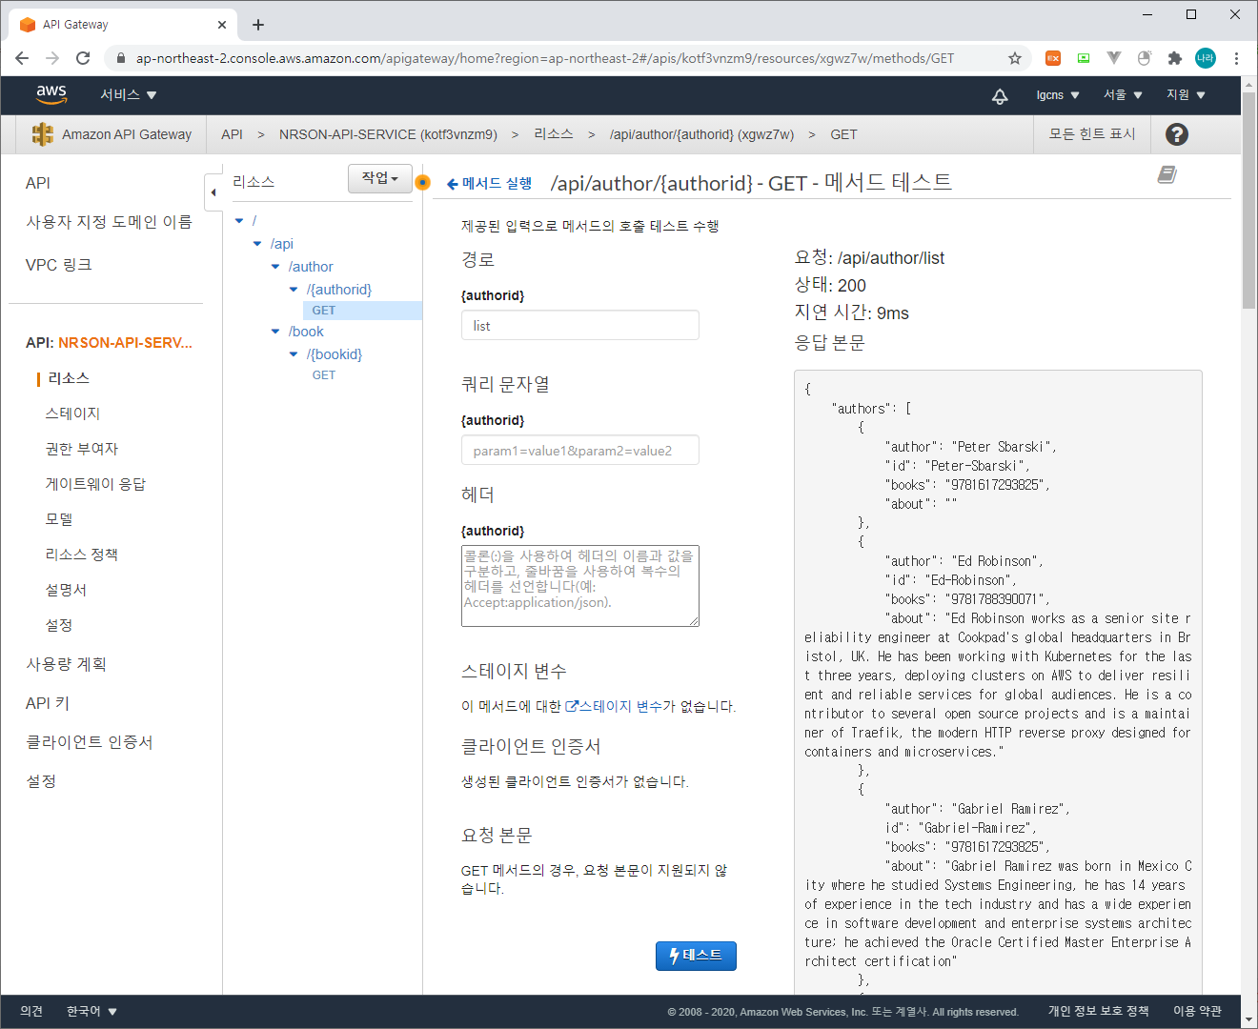The width and height of the screenshot is (1258, 1029).
Task: Open the documentation book icon
Action: pos(1167,174)
